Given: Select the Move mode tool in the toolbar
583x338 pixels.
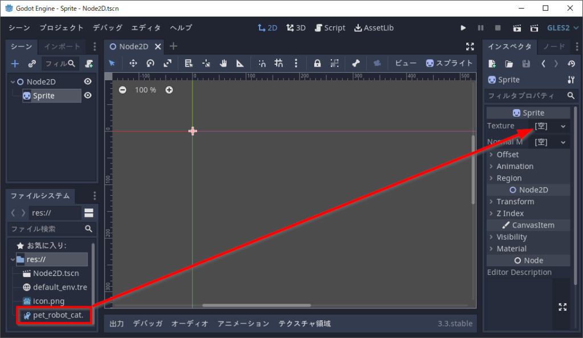Looking at the screenshot, I should [x=133, y=63].
